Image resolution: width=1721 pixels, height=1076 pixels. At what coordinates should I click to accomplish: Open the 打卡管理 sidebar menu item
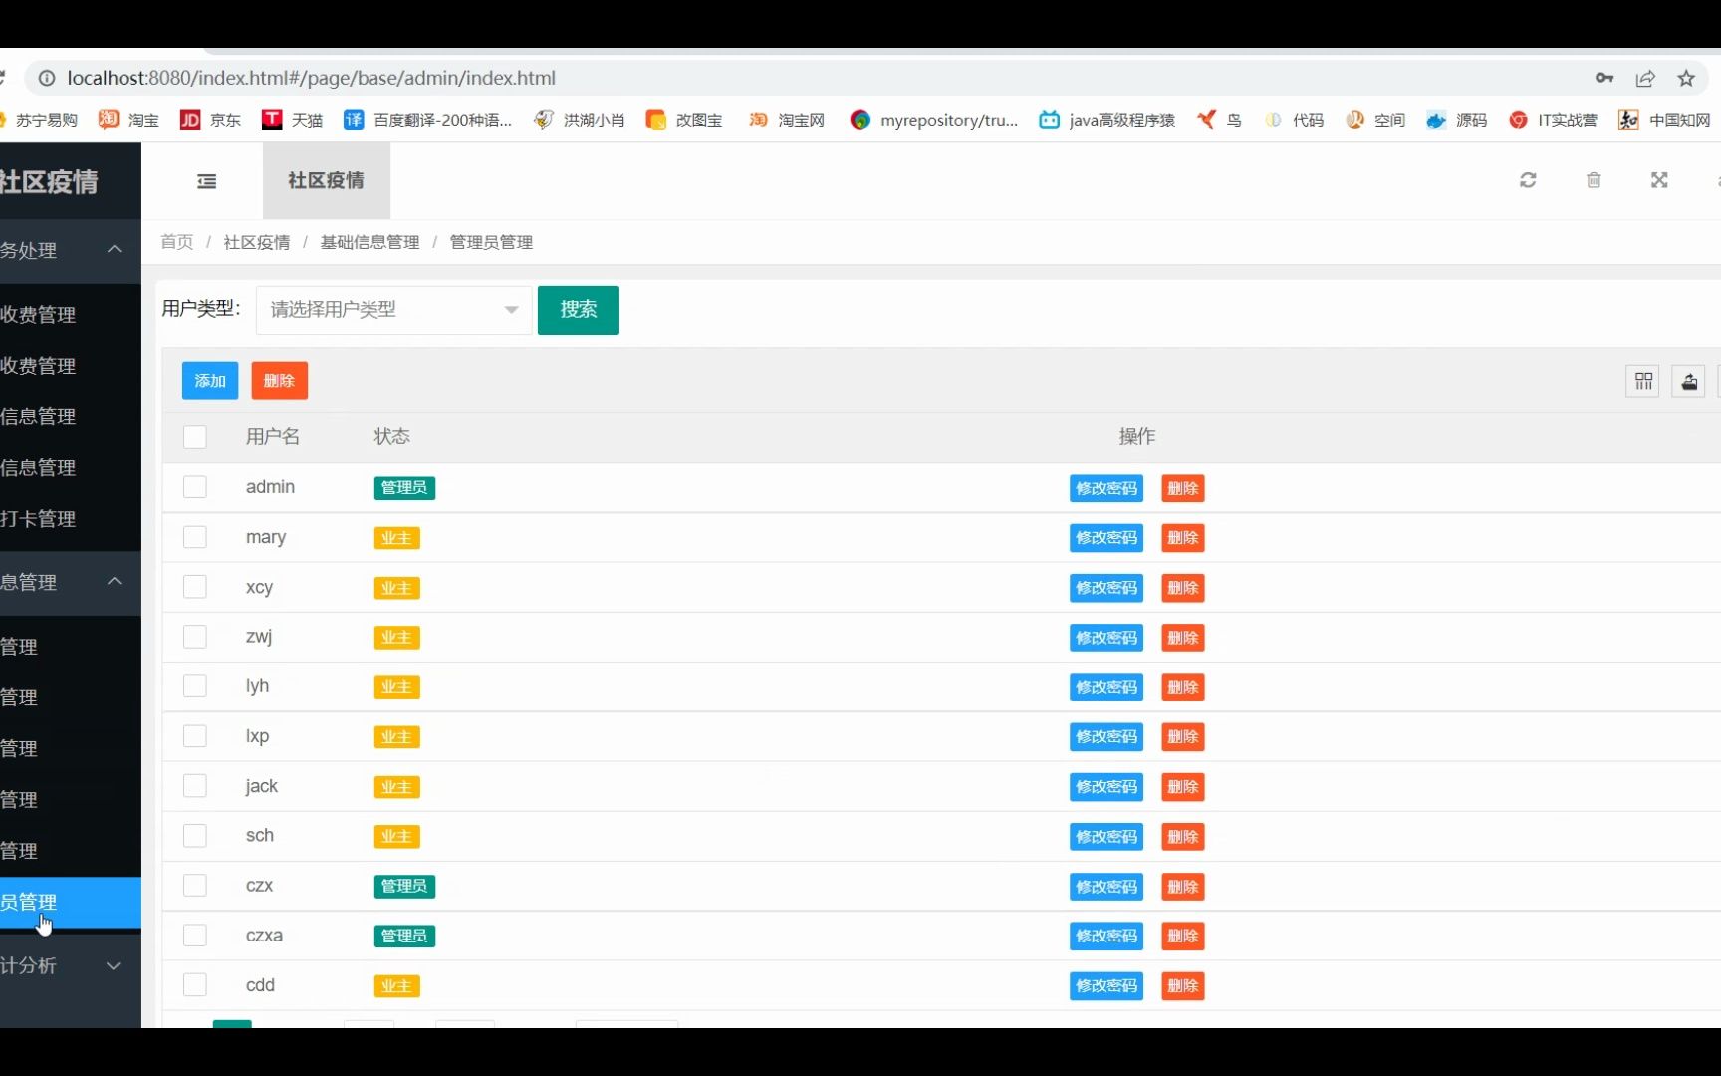pyautogui.click(x=70, y=519)
